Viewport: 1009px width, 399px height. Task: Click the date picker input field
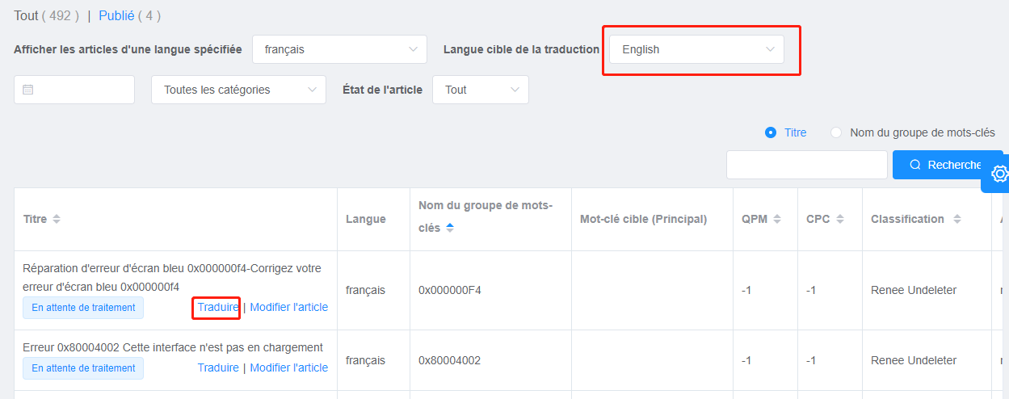74,90
